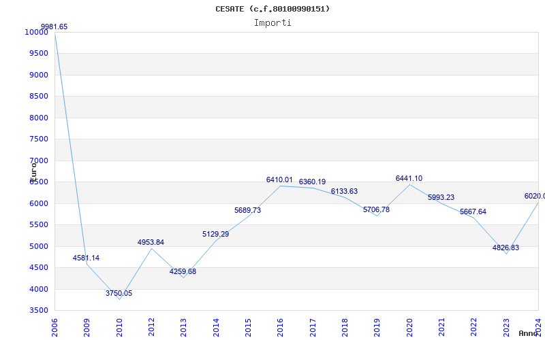Select the 4953.84 data label
This screenshot has height=340, width=545.
point(151,242)
